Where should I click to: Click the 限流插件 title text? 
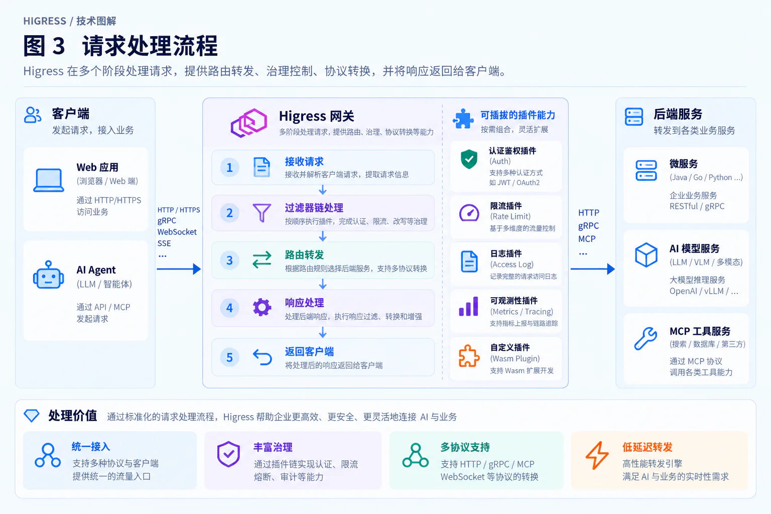(506, 206)
